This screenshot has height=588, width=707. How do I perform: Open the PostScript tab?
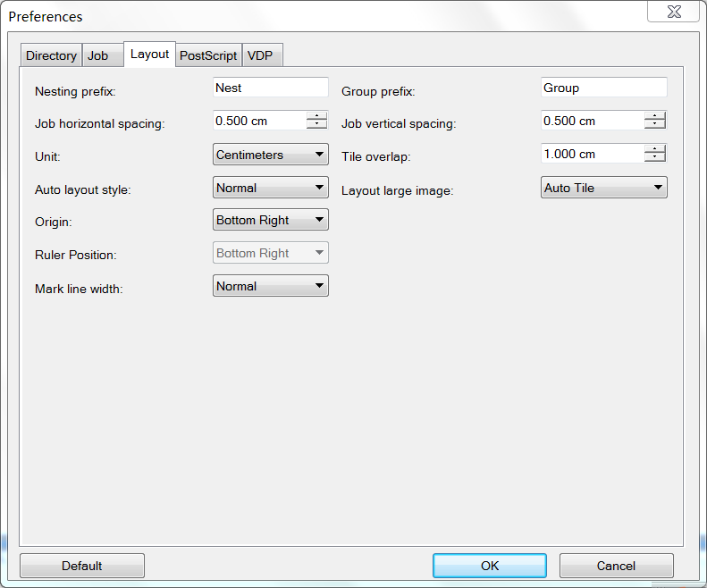[208, 55]
